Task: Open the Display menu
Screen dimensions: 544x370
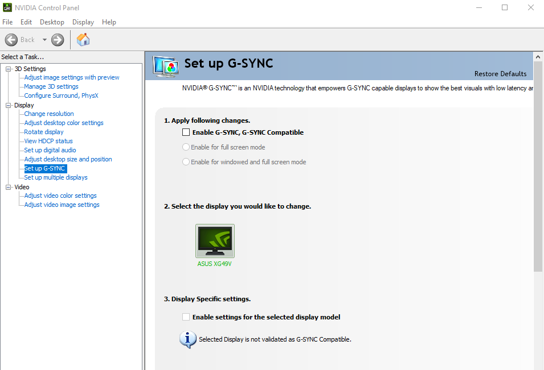Action: pyautogui.click(x=83, y=22)
